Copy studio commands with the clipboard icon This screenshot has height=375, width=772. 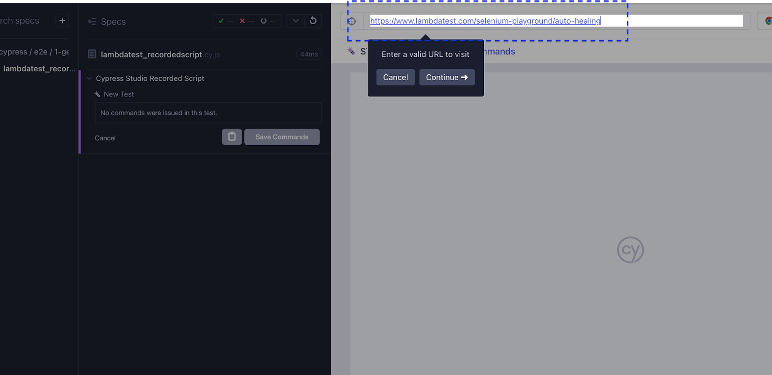[x=232, y=137]
